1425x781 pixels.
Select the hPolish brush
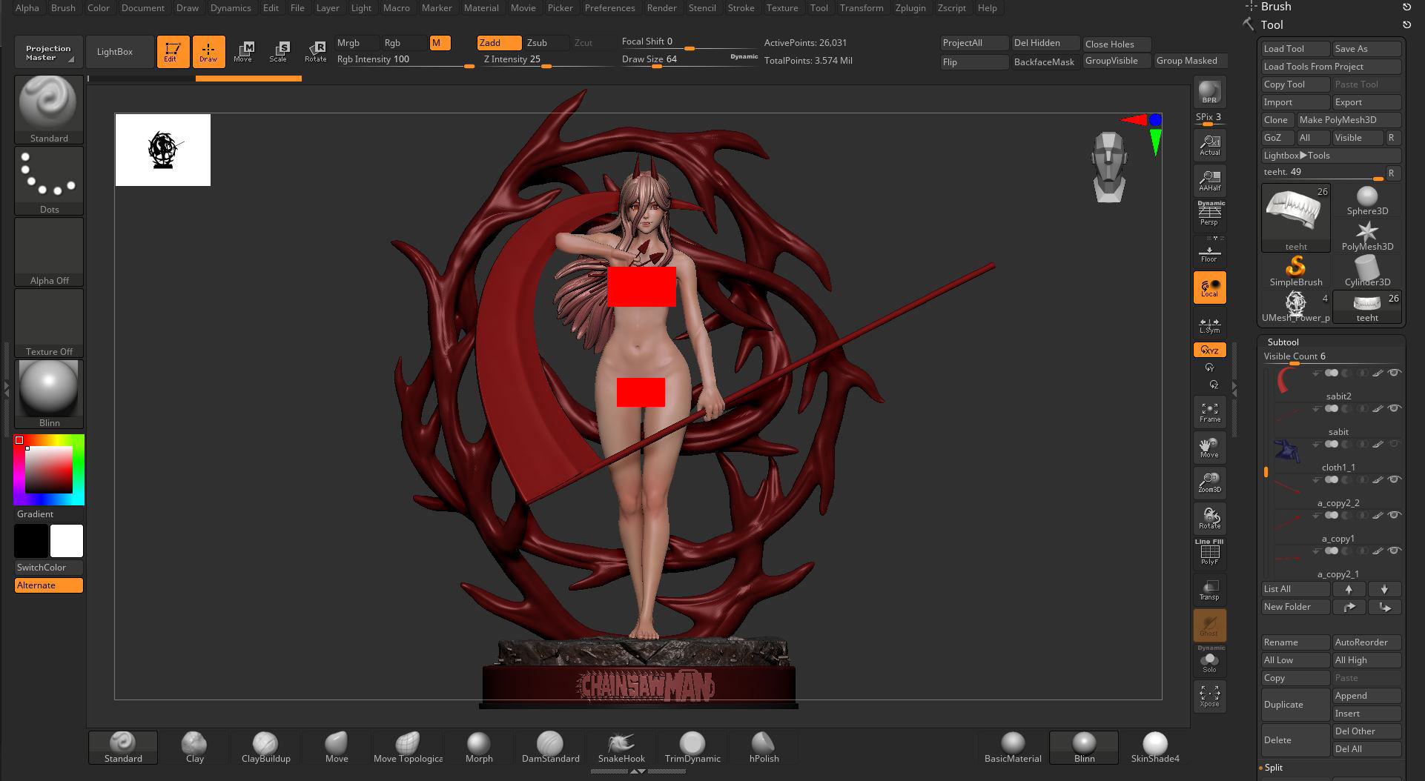click(x=764, y=747)
